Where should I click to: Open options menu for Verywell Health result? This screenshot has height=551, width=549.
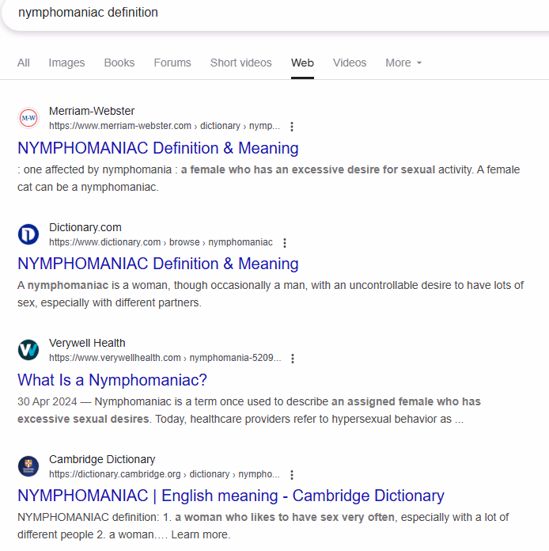pos(293,359)
